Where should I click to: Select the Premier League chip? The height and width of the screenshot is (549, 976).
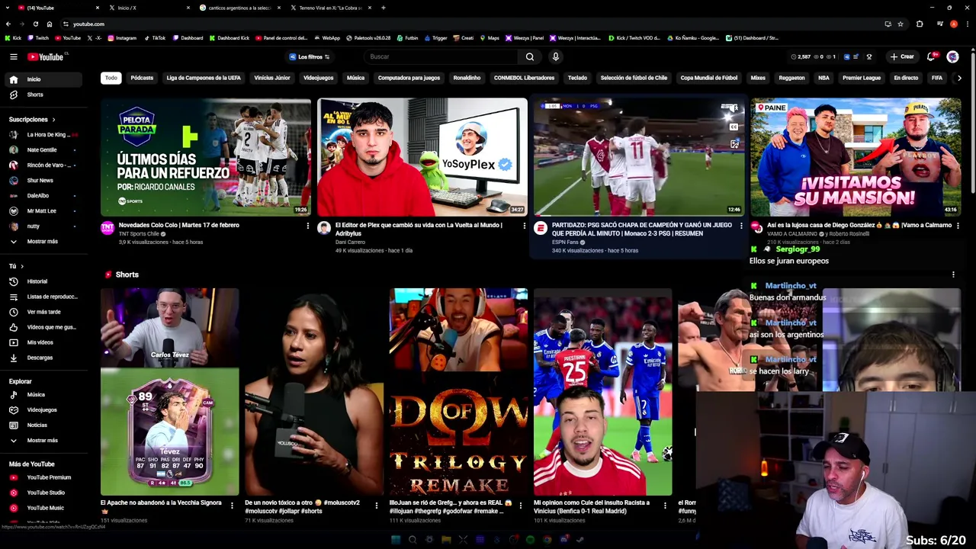[x=862, y=78]
